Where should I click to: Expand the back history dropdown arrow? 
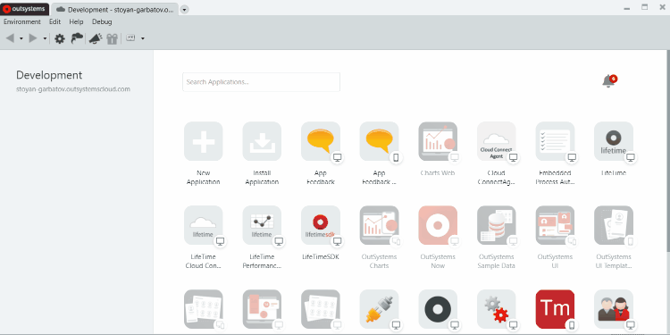coord(21,39)
